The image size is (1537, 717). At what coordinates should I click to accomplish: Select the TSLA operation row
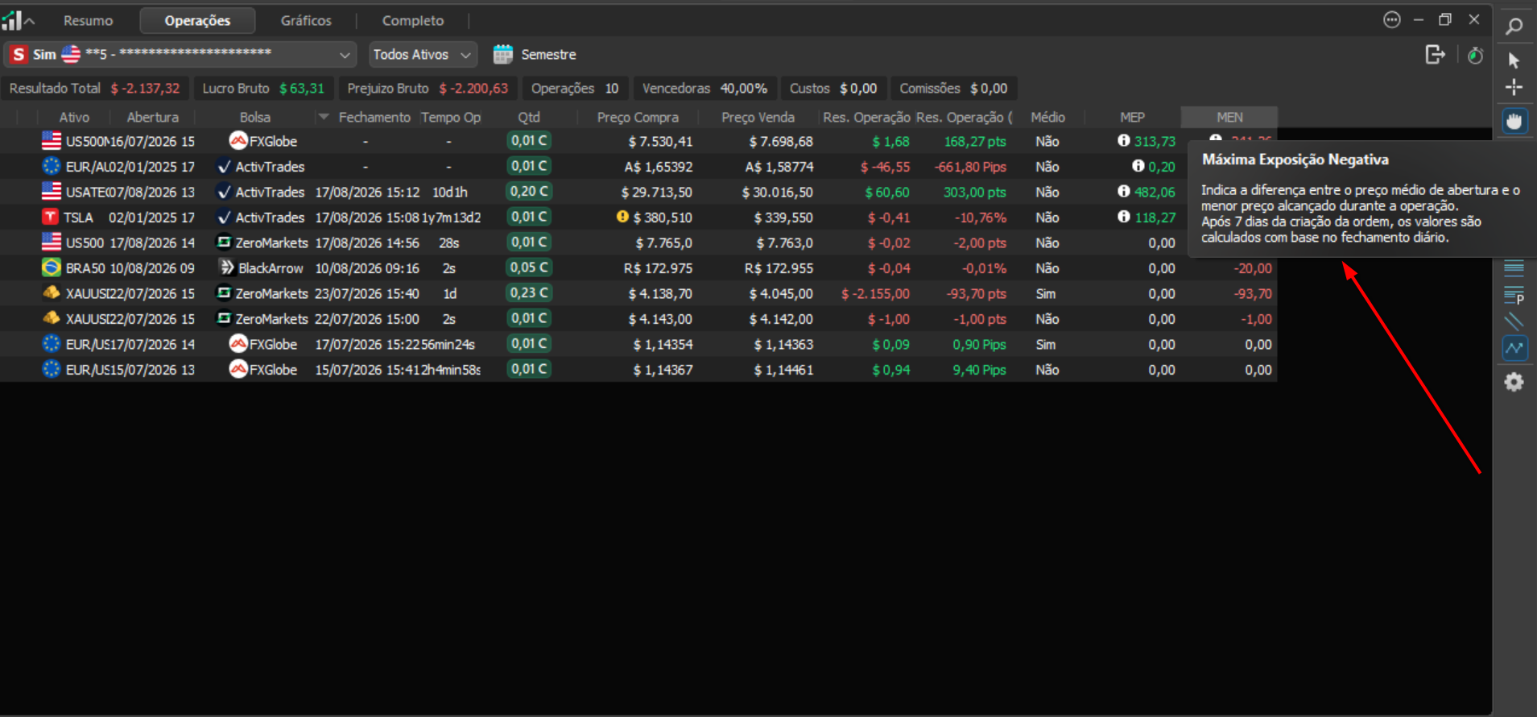click(x=638, y=218)
